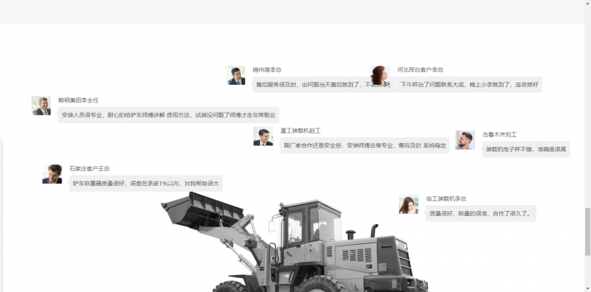The image size is (591, 292).
Task: Click the name 临工装载机李总
Action: 446,199
